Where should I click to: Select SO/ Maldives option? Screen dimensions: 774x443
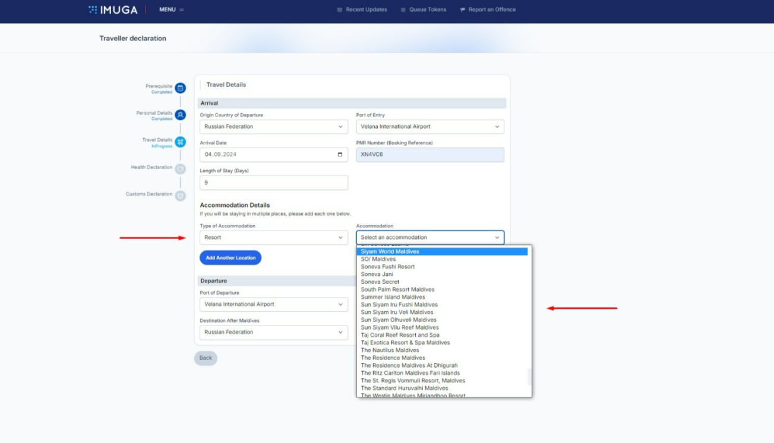[442, 259]
